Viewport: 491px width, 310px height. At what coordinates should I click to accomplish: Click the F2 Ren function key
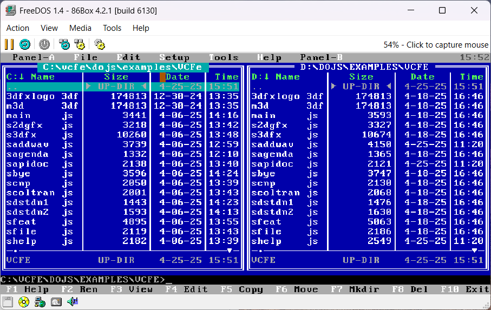[79, 289]
